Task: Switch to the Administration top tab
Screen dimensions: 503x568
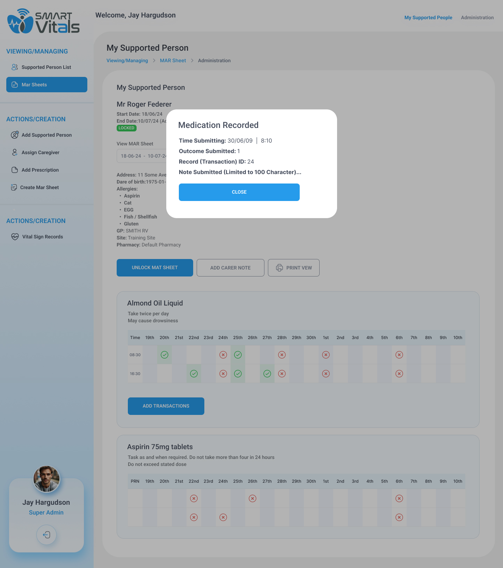Action: 477,17
